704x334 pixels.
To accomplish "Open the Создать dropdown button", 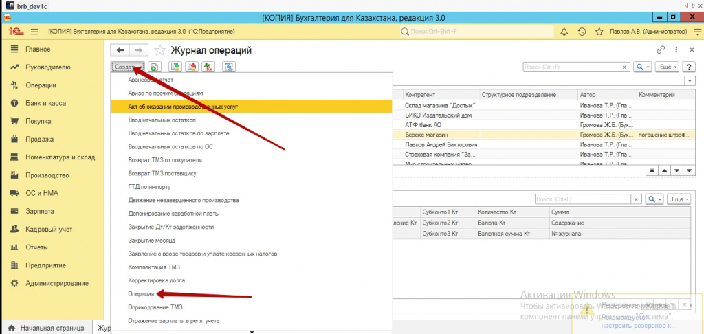I will (127, 67).
